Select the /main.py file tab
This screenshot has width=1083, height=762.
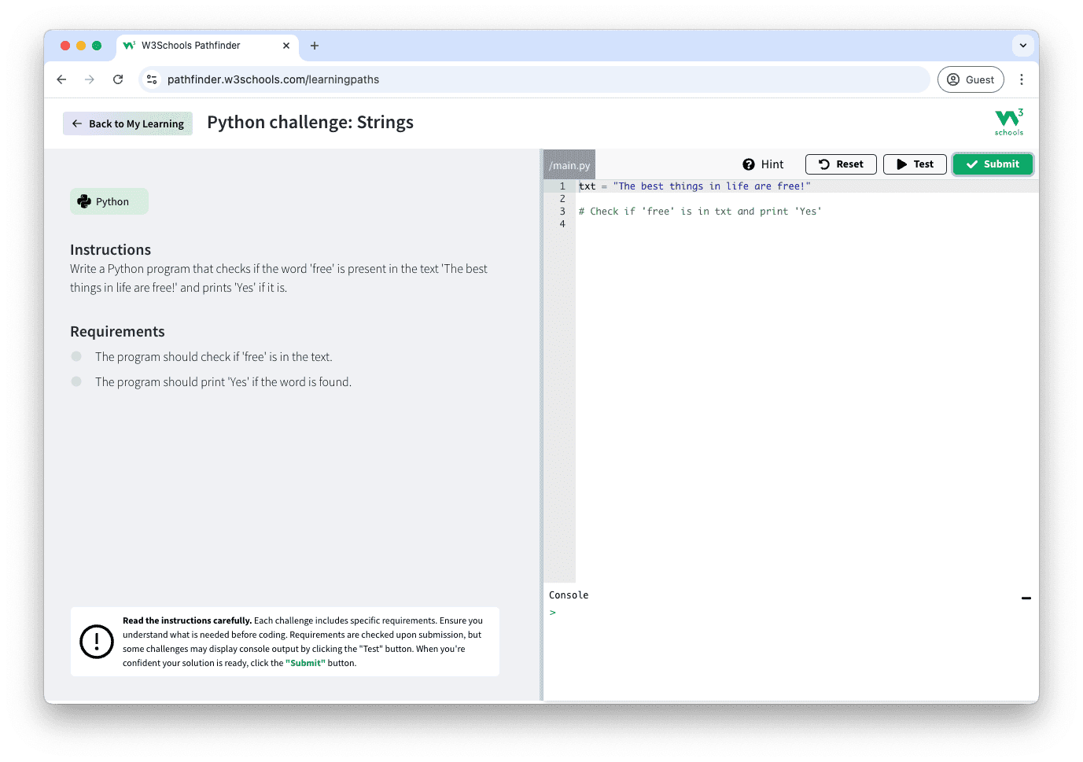click(x=569, y=165)
